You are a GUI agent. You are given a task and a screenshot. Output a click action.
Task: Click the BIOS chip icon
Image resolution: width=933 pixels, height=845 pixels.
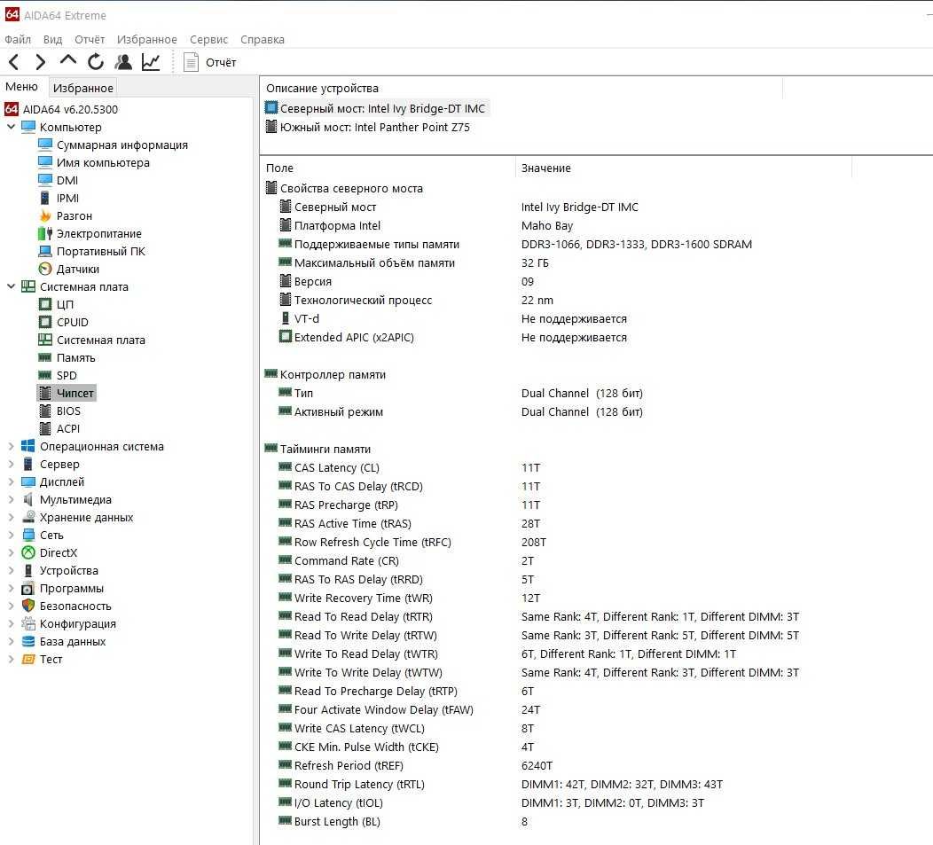45,411
